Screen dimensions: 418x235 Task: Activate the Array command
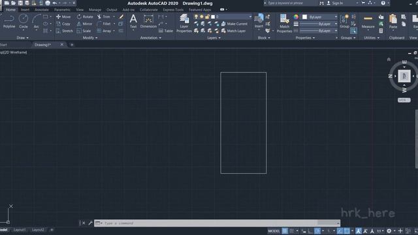tap(104, 31)
